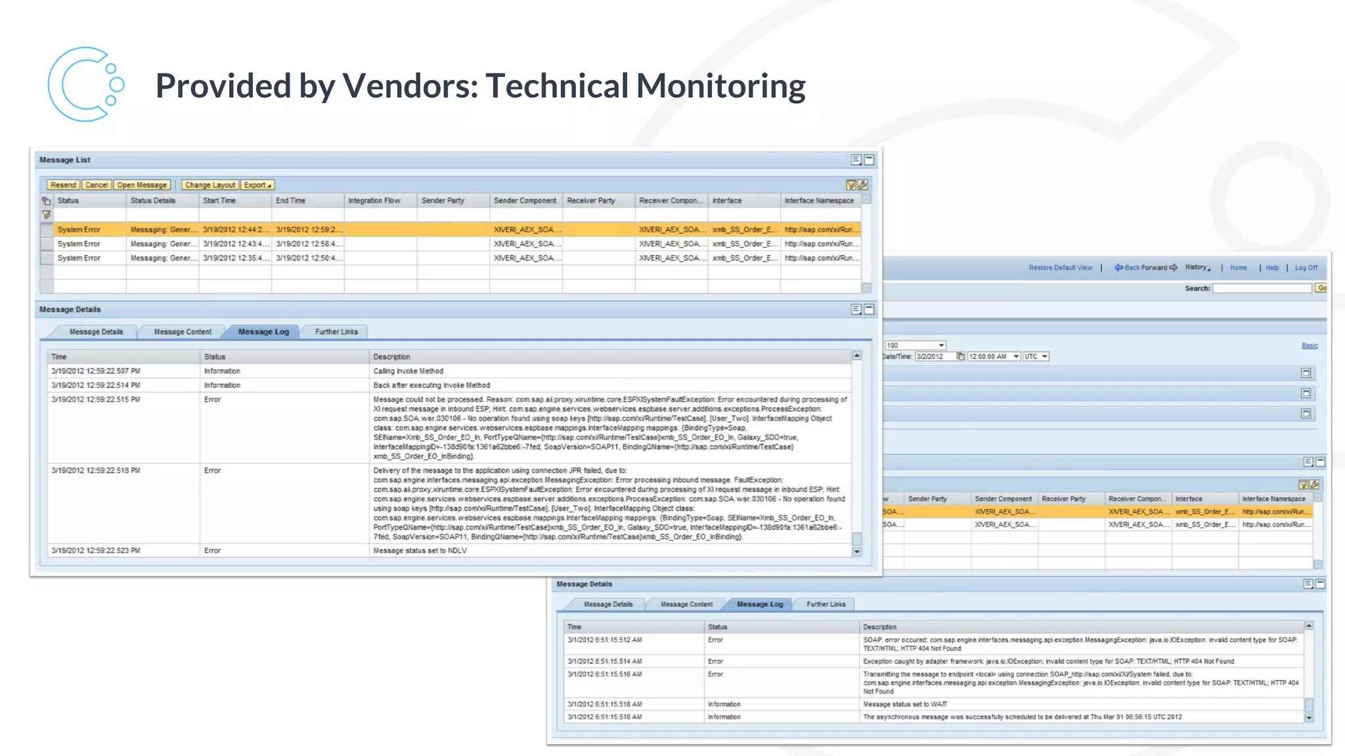Viewport: 1345px width, 756px height.
Task: Open table settings wrench in left Message List
Action: click(863, 185)
